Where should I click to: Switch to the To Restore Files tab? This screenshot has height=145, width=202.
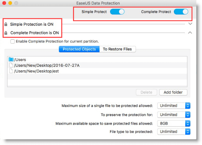(118, 49)
